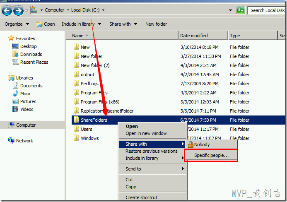Click the New folder (2) folder icon
Image resolution: width=287 pixels, height=202 pixels.
tap(76, 65)
